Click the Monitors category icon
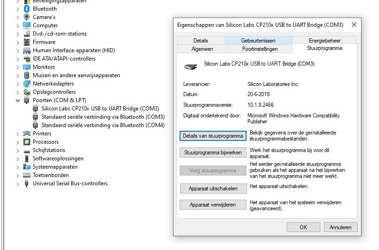 (x=27, y=67)
